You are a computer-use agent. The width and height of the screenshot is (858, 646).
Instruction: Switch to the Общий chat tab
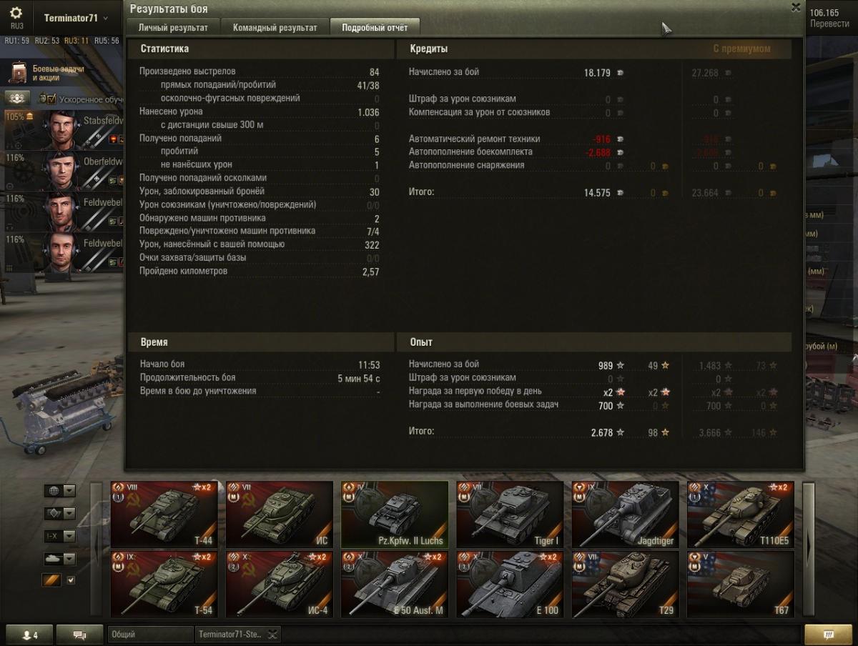click(x=150, y=635)
